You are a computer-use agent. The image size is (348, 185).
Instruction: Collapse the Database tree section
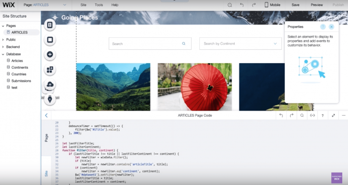tap(3, 54)
